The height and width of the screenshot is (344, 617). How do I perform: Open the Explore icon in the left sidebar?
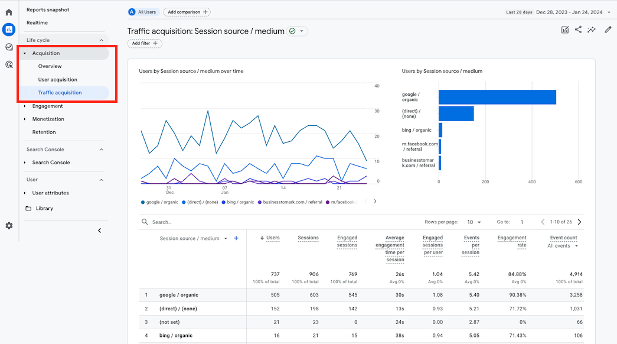[8, 47]
